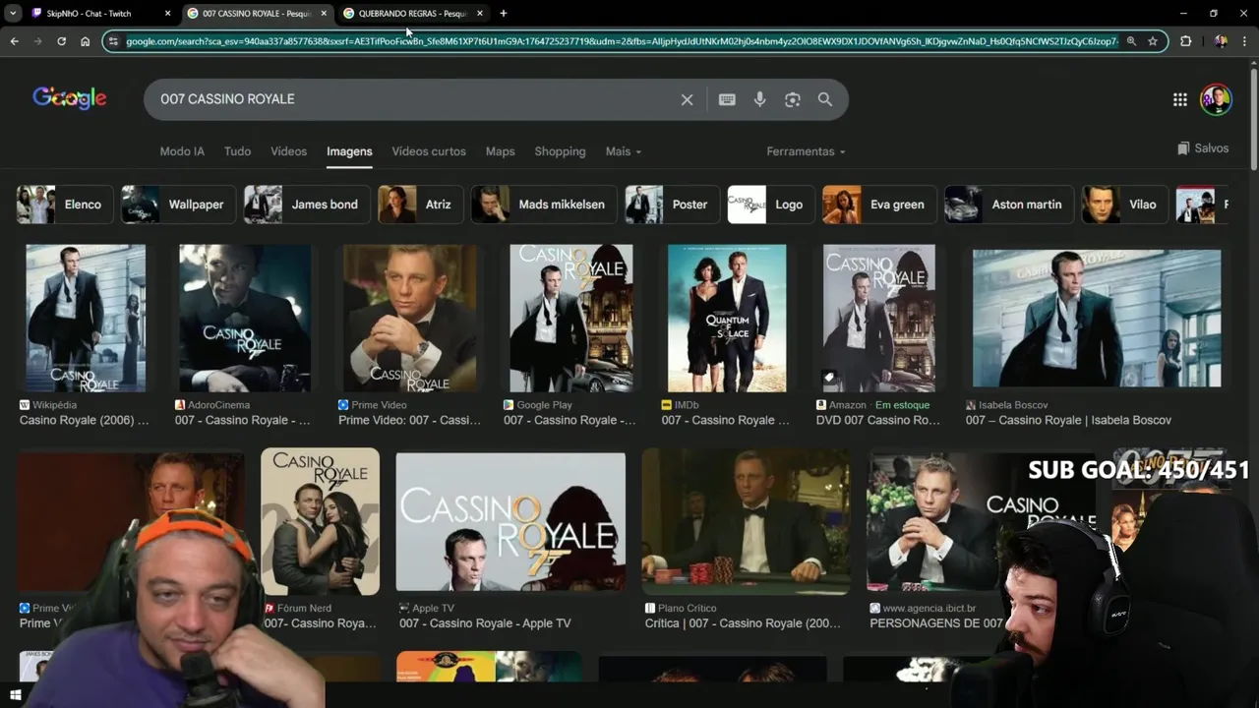Open the Apple TV Cassino Royale image
The width and height of the screenshot is (1259, 708).
[510, 521]
